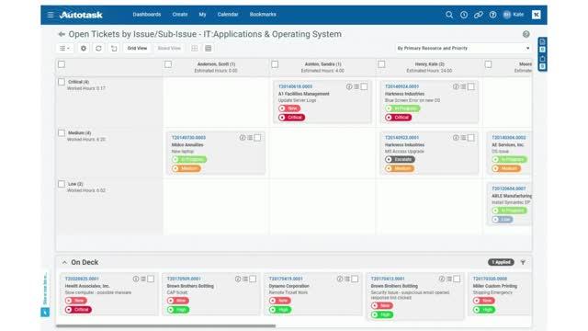Open the Calendar menu
This screenshot has height=331, width=588.
click(x=228, y=15)
